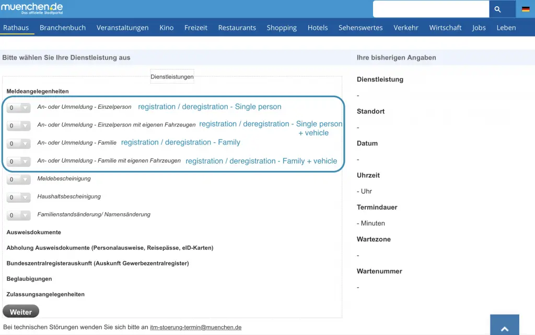Open quantity dropdown for Haushaltsbescheinigung
535x335 pixels.
click(x=18, y=197)
